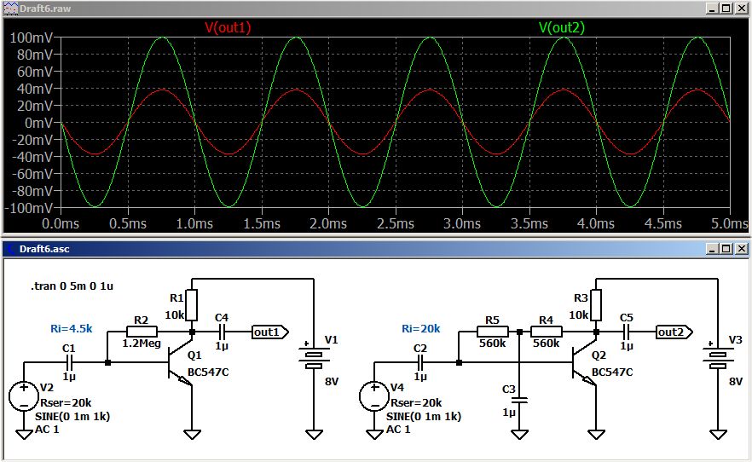Click the BC547C label of Q2
The image size is (752, 462).
(x=612, y=372)
